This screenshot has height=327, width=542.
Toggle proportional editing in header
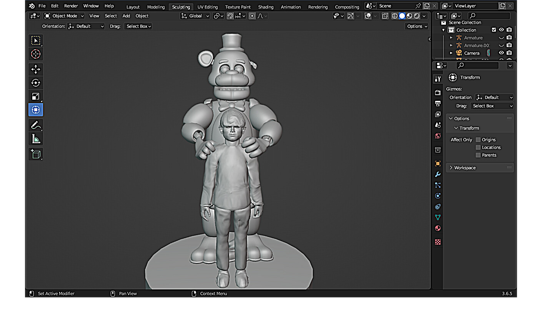[252, 16]
